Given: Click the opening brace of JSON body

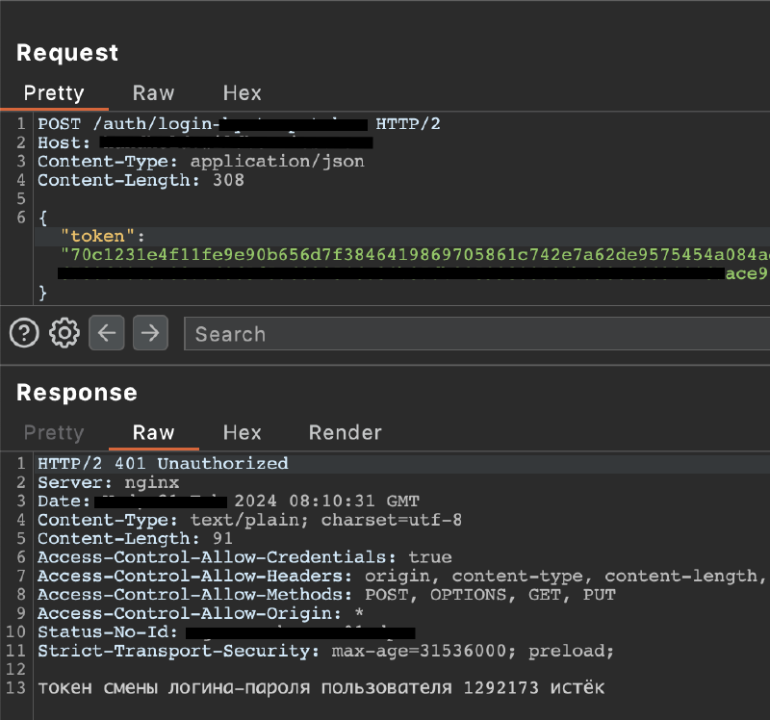Looking at the screenshot, I should [42, 218].
